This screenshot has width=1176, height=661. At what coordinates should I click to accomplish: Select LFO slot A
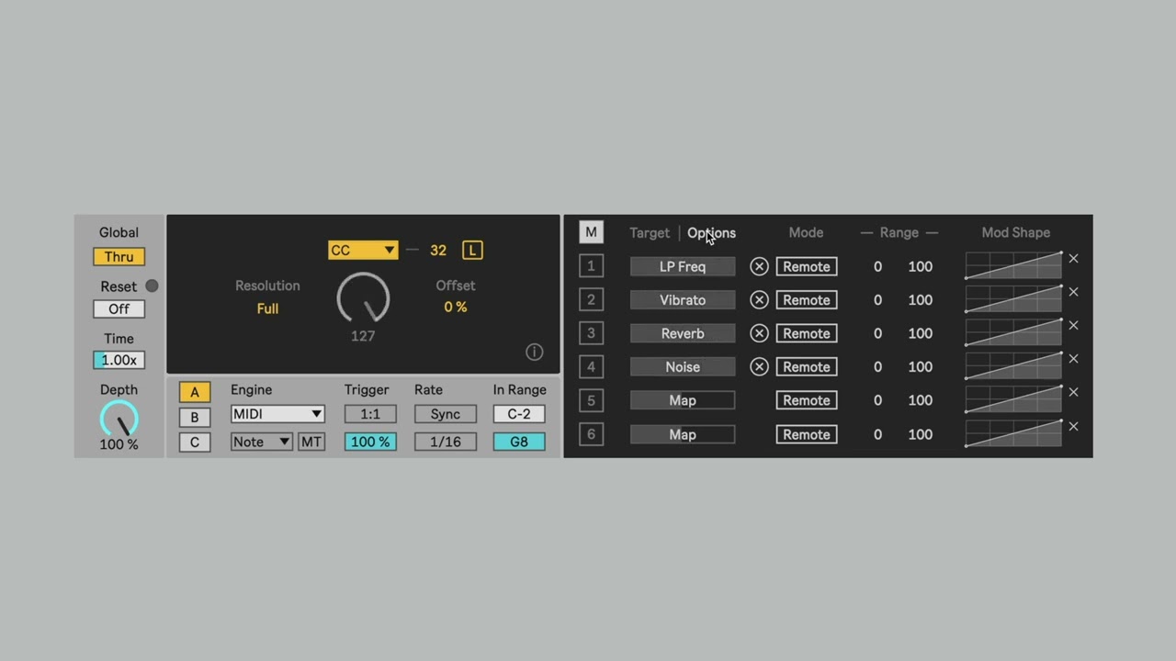click(194, 392)
